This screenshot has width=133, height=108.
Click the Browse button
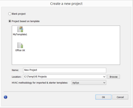[x=114, y=77]
